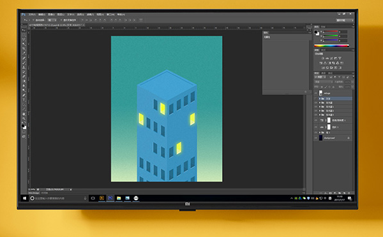Show the selected hidden group below mirage

(x=316, y=99)
